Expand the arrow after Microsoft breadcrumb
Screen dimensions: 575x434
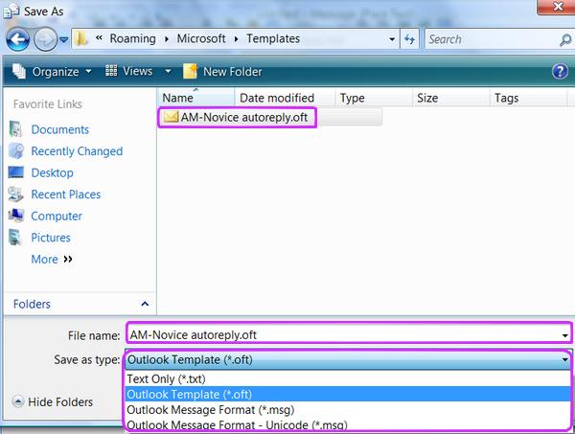point(236,39)
